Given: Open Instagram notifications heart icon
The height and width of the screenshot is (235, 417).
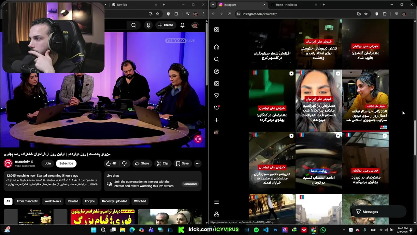Looking at the screenshot, I should click(x=216, y=108).
